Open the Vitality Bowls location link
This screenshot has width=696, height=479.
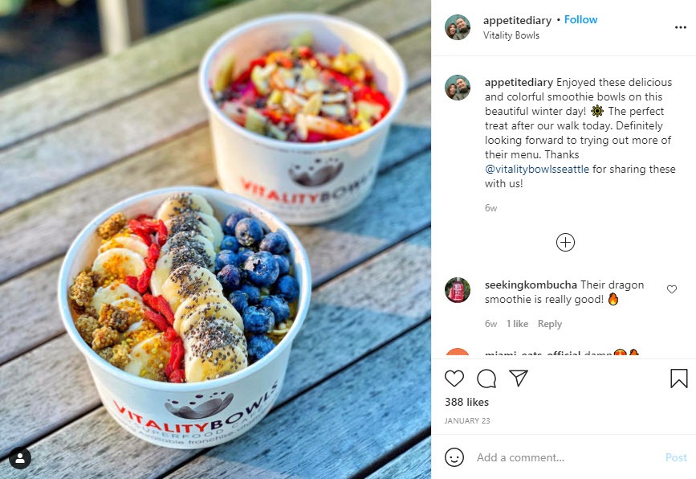click(511, 35)
